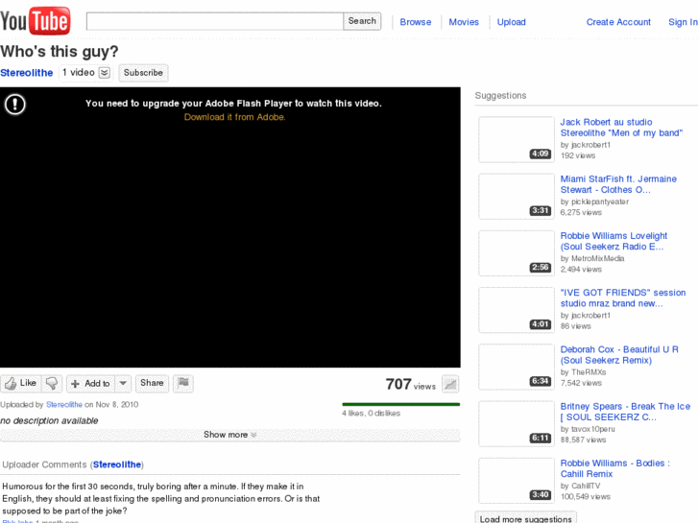This screenshot has height=523, width=698.
Task: Focus the YouTube search input field
Action: 214,21
